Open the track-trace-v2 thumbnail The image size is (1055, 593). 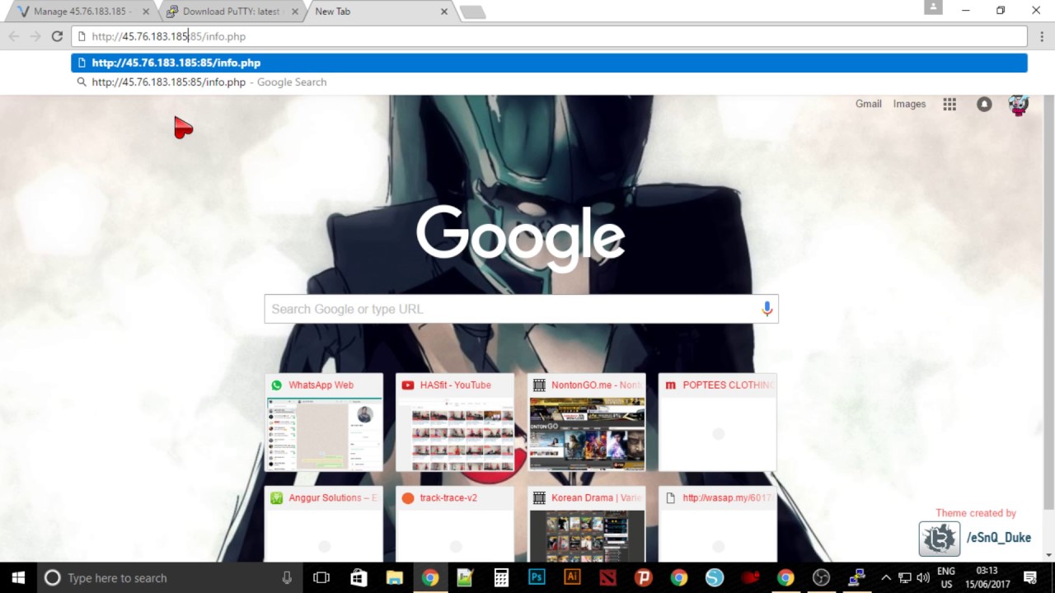[x=455, y=524]
